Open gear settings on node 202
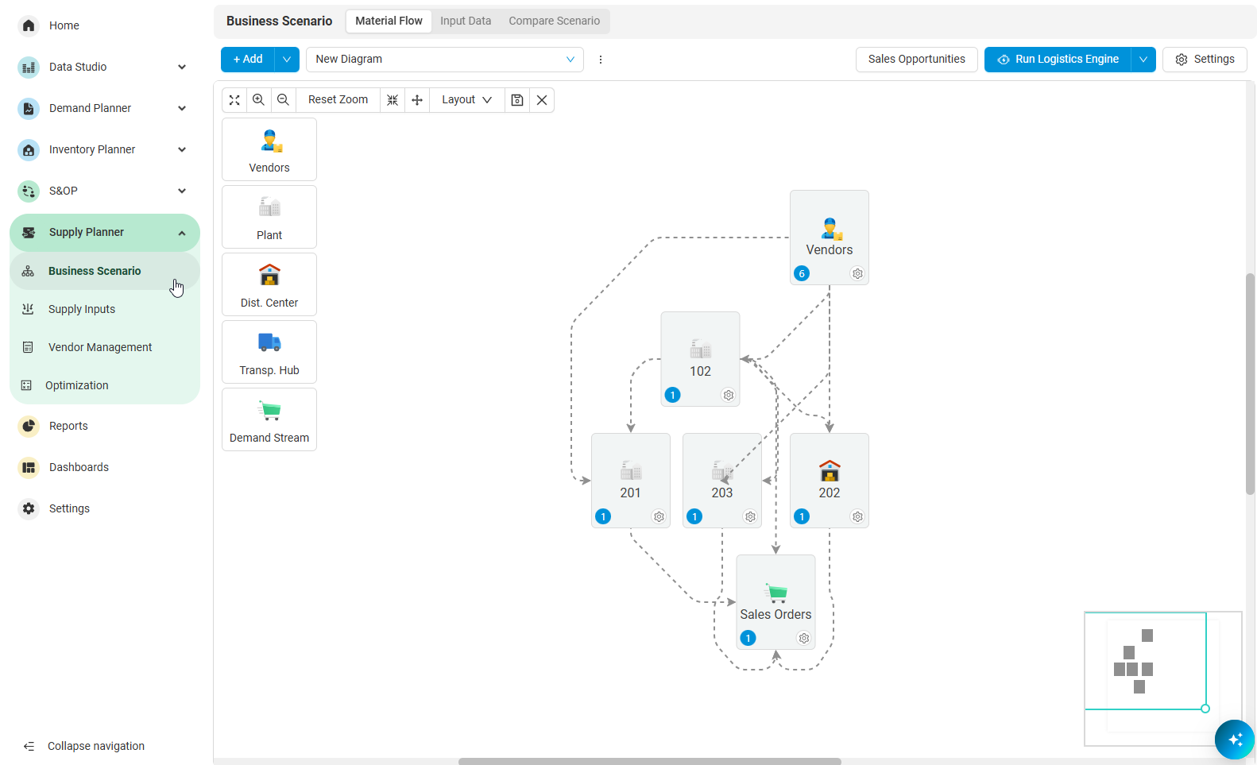 857,517
